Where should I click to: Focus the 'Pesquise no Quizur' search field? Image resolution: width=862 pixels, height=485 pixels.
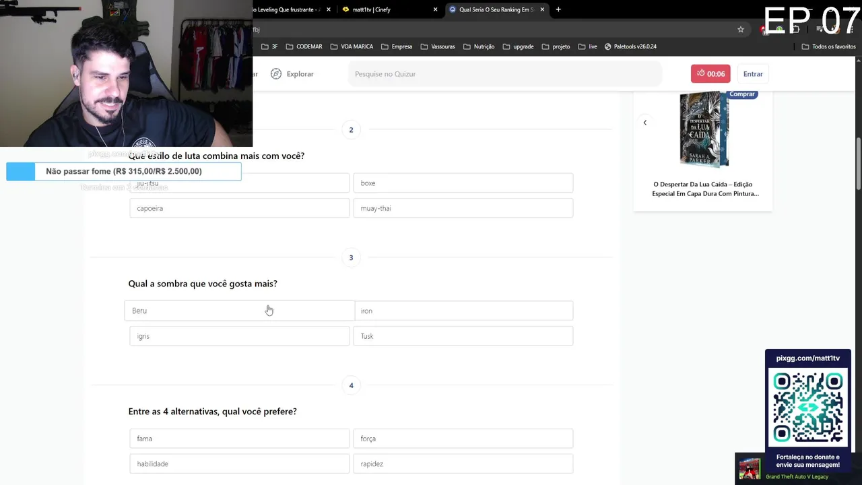pyautogui.click(x=505, y=74)
